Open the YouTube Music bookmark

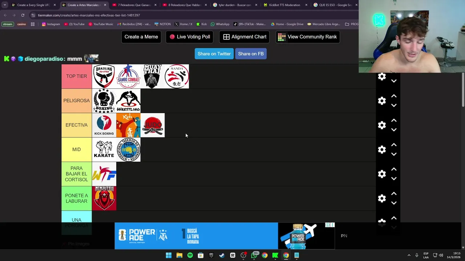coord(101,24)
